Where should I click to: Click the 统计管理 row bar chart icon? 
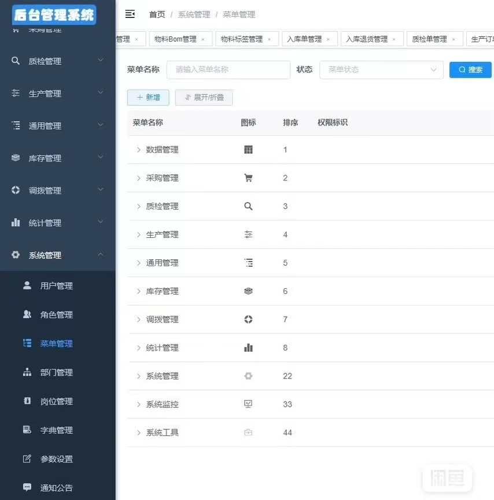coord(248,348)
